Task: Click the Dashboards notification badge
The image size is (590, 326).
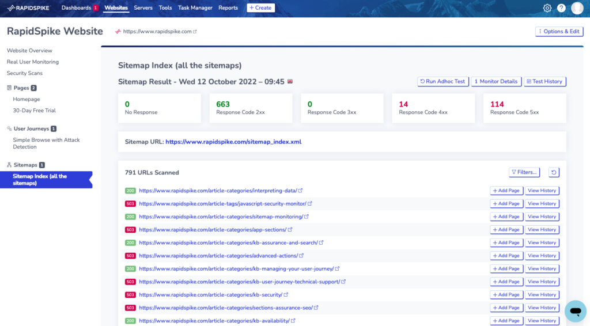Action: (x=96, y=8)
